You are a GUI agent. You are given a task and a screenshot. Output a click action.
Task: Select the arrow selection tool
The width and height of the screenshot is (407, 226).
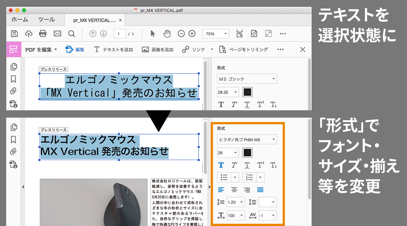(x=153, y=34)
